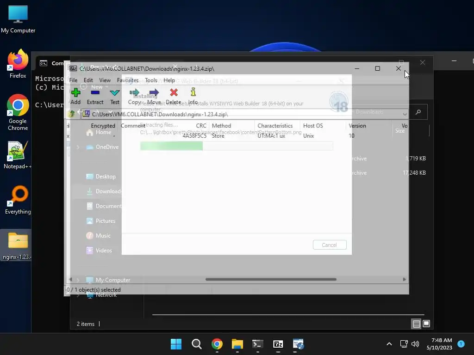Sort by the Characteristics column header
This screenshot has width=474, height=355.
(x=275, y=126)
